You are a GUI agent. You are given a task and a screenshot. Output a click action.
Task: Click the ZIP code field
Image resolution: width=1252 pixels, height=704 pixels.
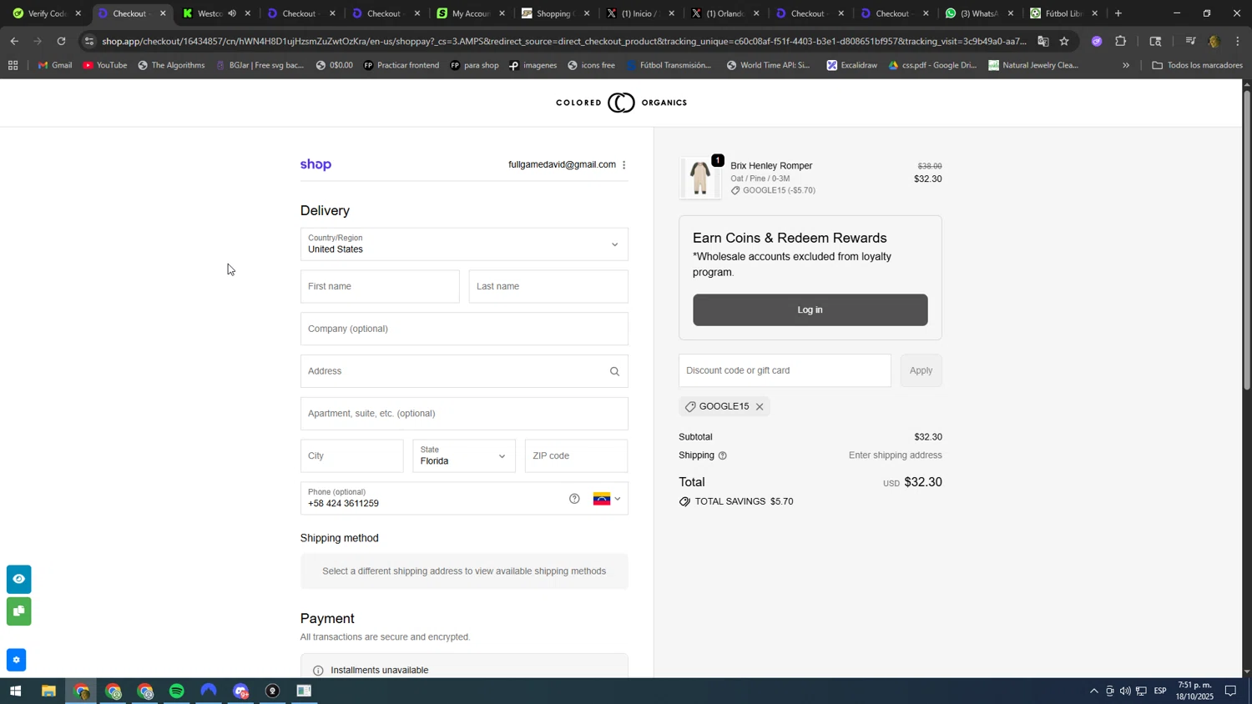pos(576,456)
